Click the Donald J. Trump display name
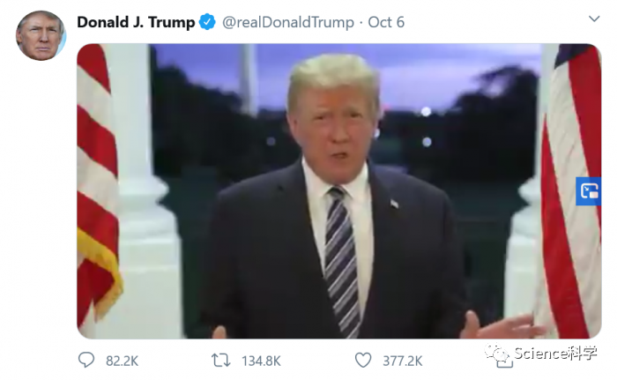This screenshot has width=617, height=380. (136, 22)
